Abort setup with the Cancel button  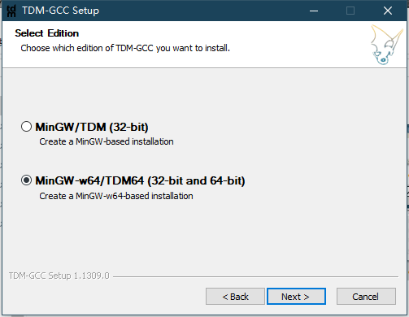point(366,297)
